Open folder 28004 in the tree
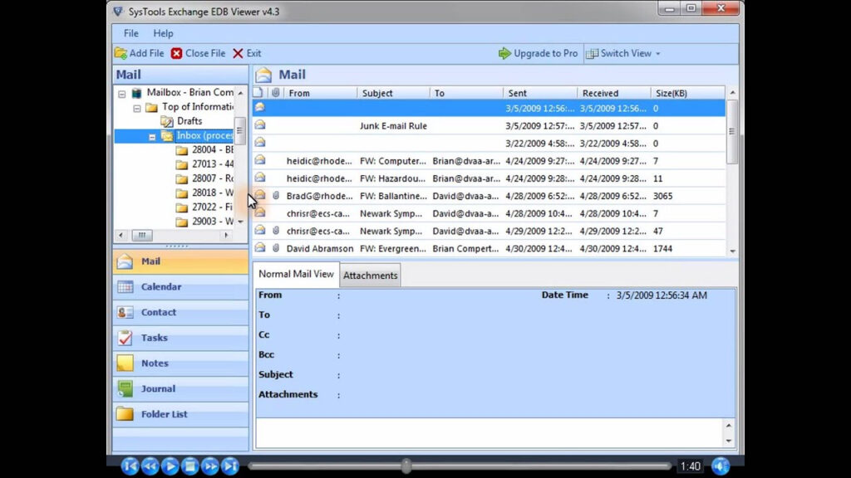This screenshot has height=478, width=851. click(x=212, y=149)
